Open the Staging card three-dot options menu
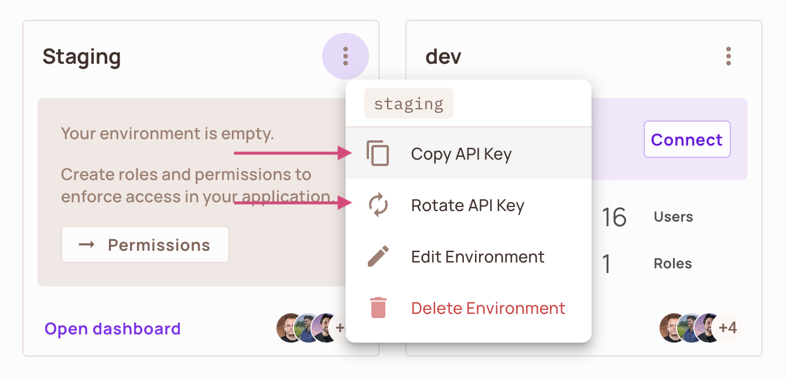Viewport: 786px width, 380px height. point(346,56)
